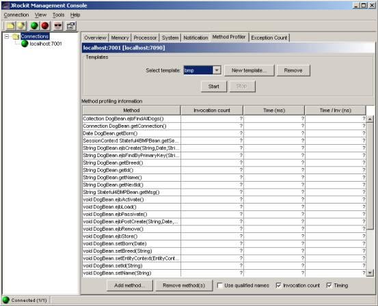
Task: Select row void DogBean.setBorn(Date)
Action: tap(224, 244)
